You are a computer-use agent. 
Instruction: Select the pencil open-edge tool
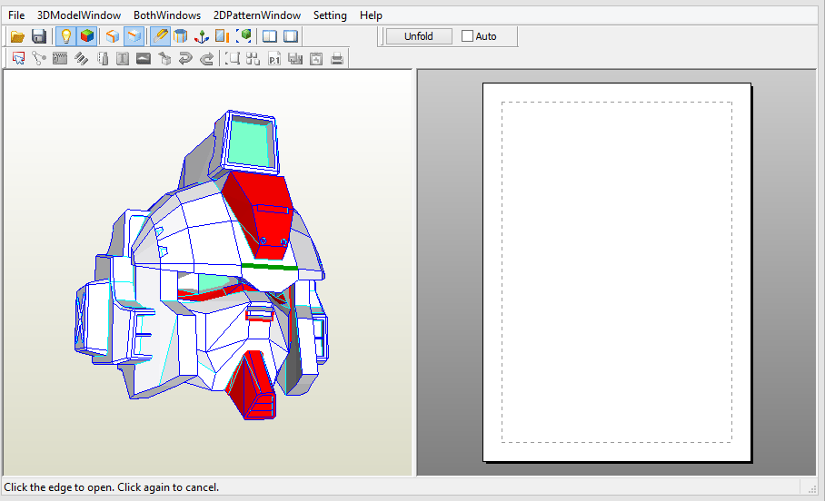[160, 36]
